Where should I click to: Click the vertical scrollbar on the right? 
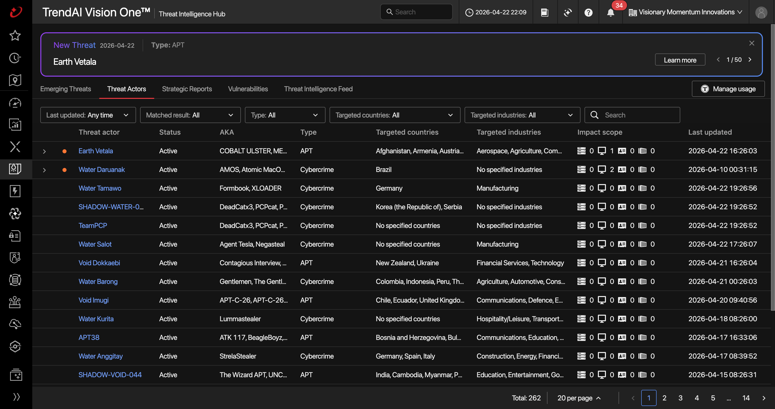772,167
